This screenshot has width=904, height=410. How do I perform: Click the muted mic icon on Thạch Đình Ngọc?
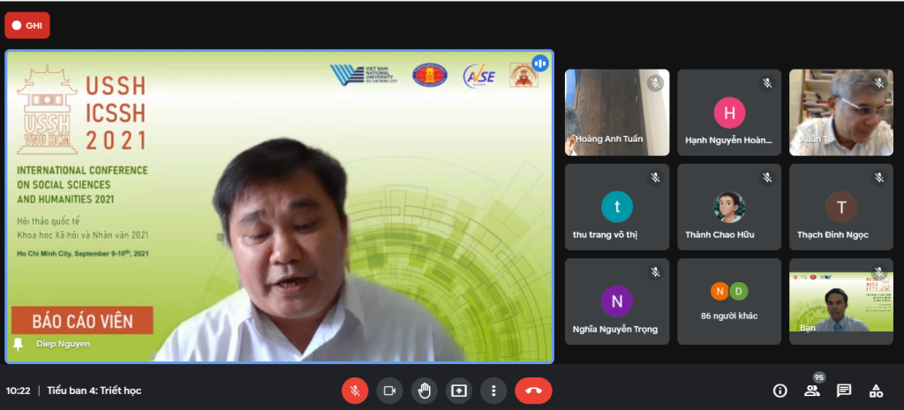[x=878, y=178]
